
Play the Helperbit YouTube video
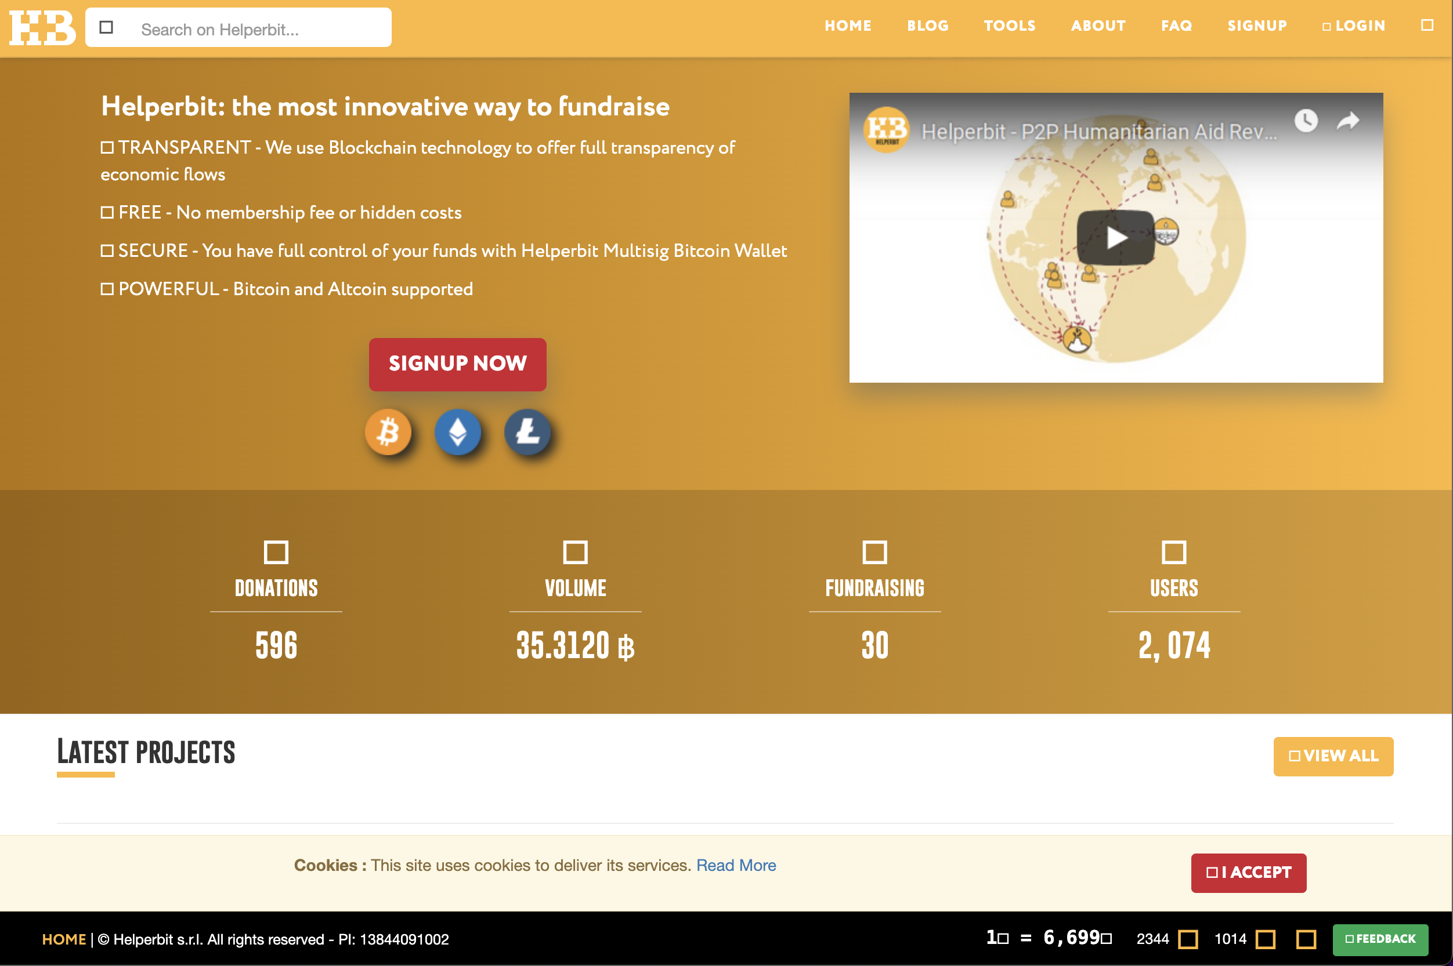(1115, 238)
